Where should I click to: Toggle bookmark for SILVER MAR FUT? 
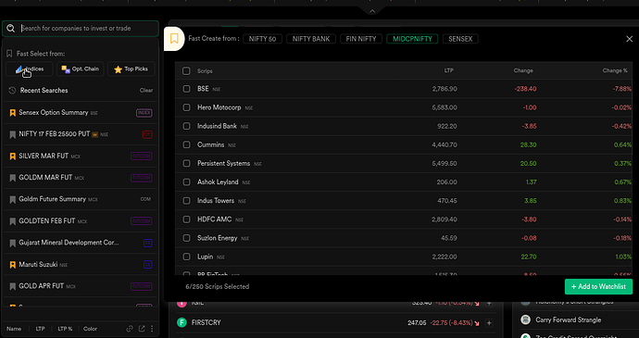[x=13, y=156]
